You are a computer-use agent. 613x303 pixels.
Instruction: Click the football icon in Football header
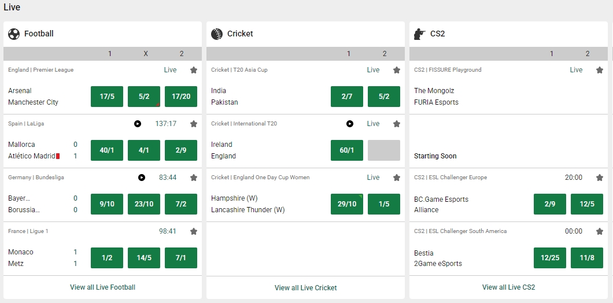click(14, 34)
